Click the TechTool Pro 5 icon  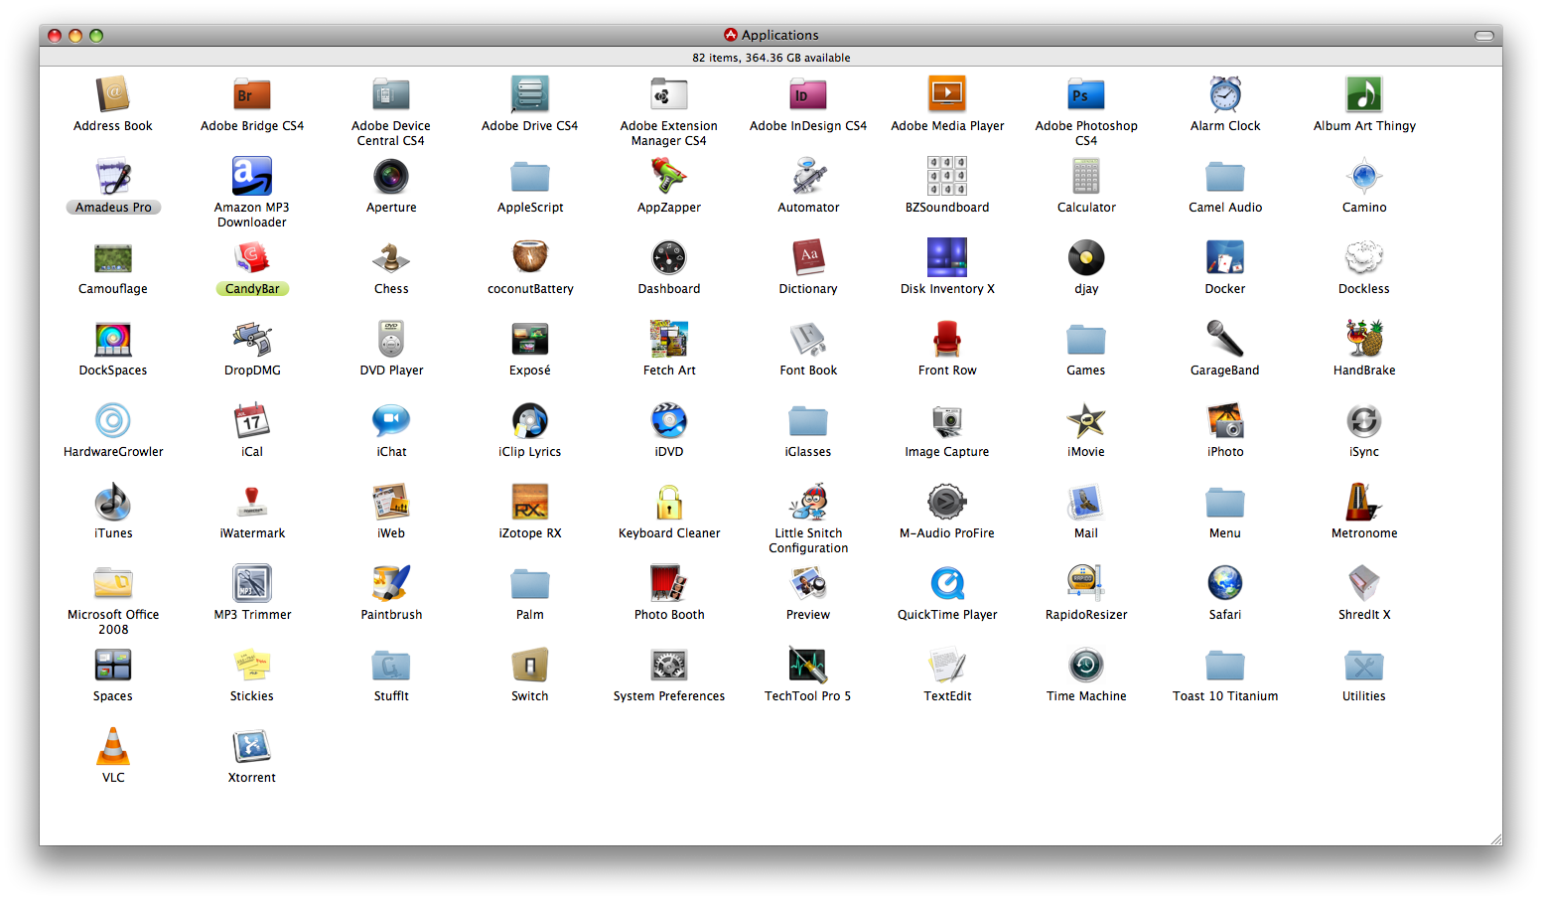[x=808, y=665]
